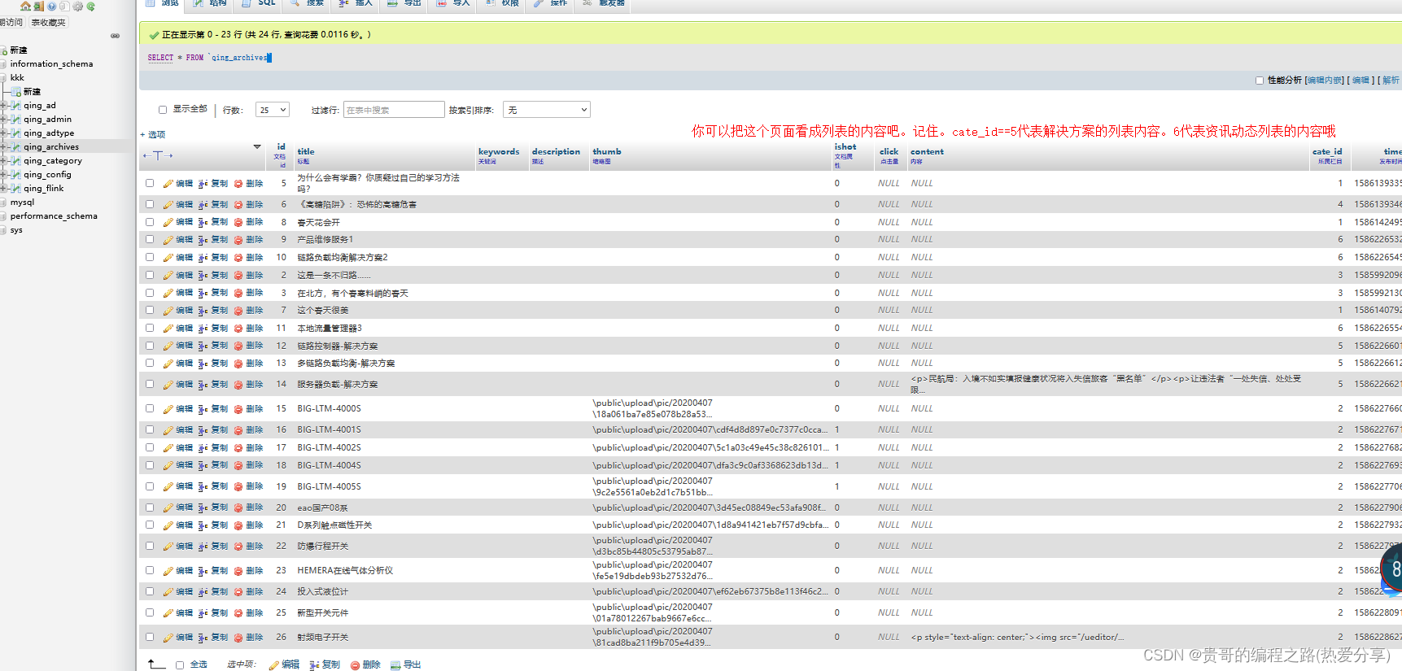Click the 删除 text link for row id 2

pos(255,275)
